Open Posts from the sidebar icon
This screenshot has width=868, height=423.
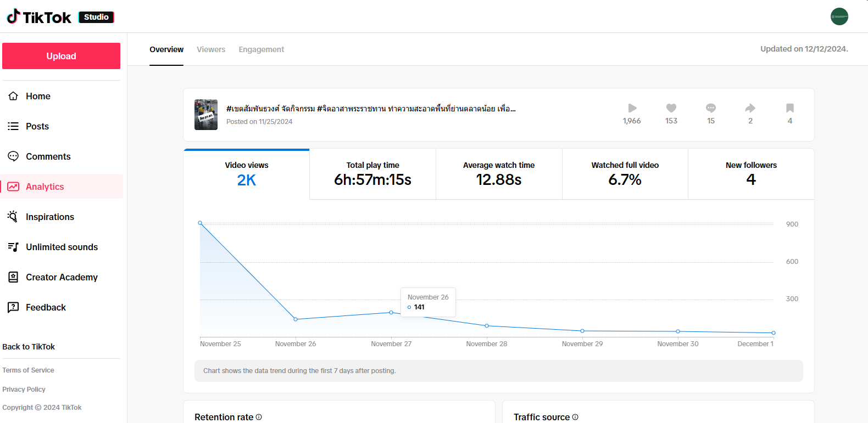coord(13,126)
